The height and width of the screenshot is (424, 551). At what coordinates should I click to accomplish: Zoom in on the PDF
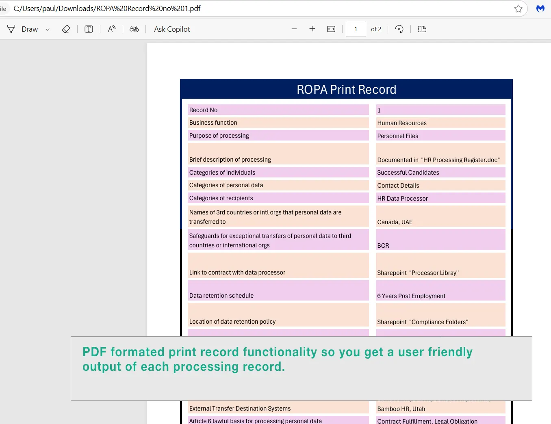312,29
